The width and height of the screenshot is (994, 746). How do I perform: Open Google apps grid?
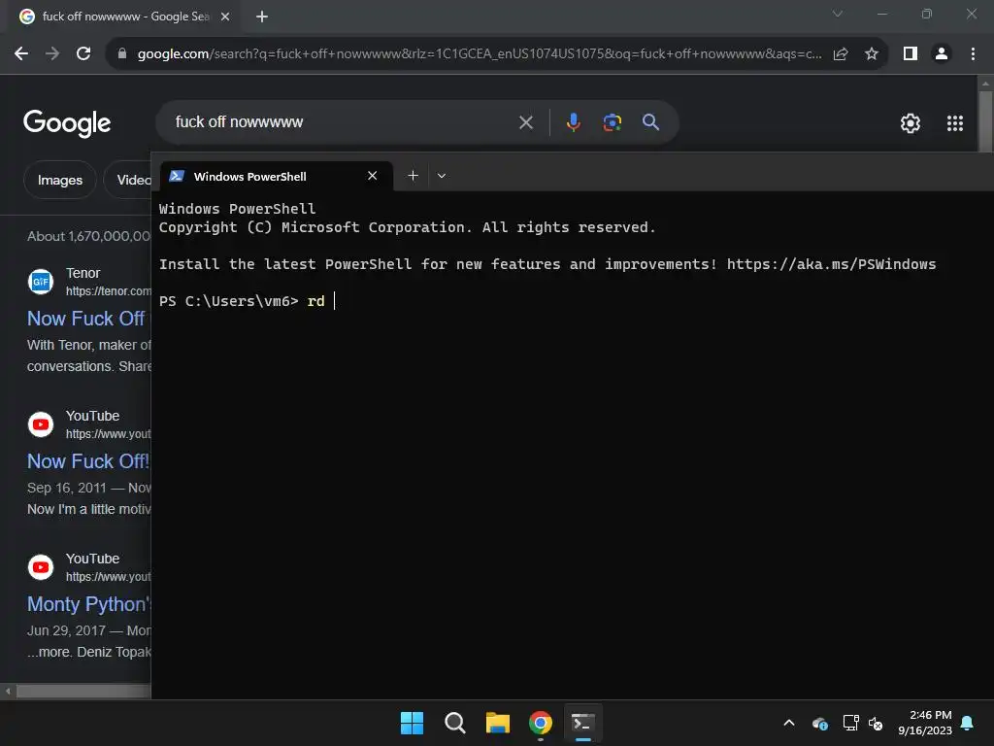pos(955,123)
